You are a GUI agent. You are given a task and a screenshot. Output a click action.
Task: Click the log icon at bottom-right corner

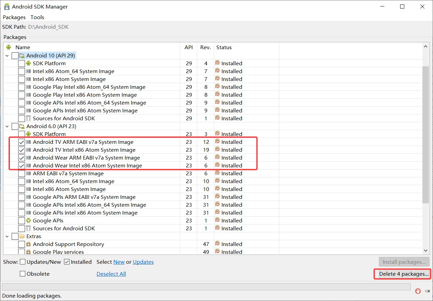[x=427, y=291]
